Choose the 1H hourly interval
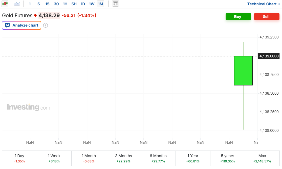 (65, 4)
